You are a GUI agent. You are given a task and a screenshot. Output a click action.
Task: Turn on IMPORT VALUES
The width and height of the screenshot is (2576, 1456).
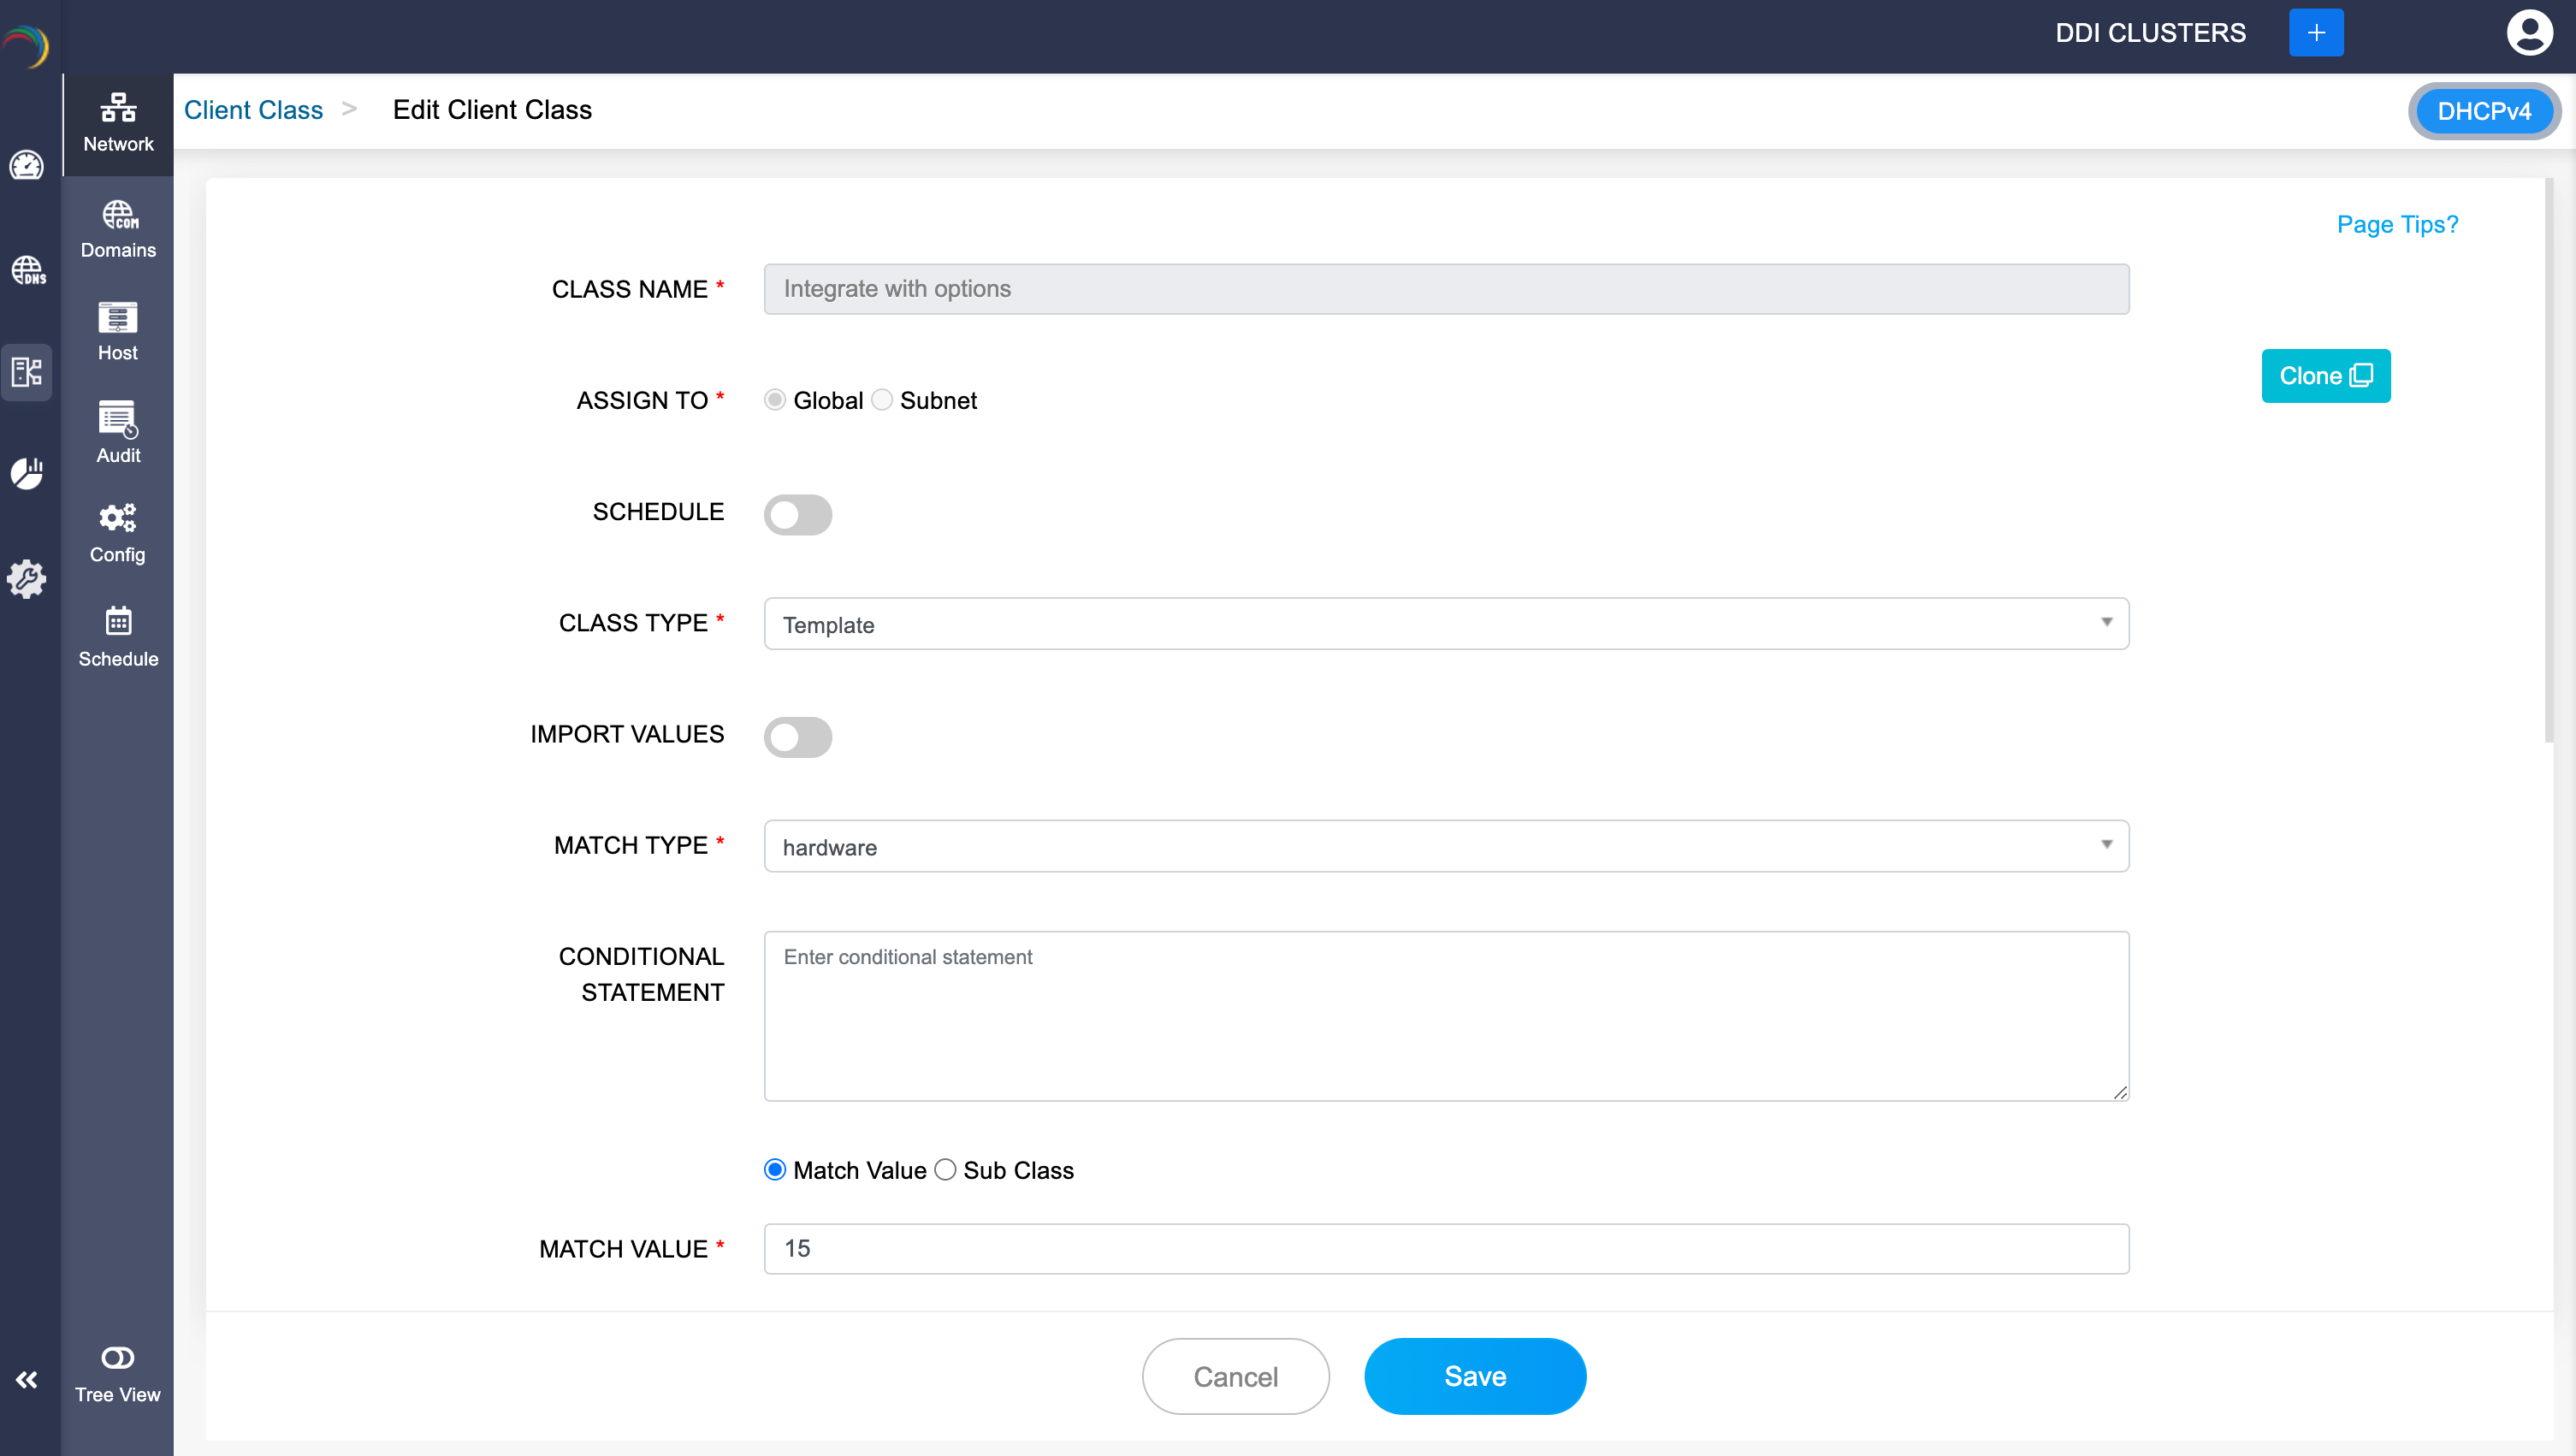pyautogui.click(x=797, y=737)
